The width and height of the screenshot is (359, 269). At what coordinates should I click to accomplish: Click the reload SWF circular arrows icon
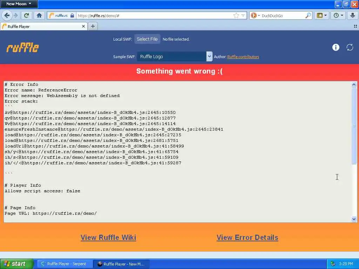click(x=350, y=47)
